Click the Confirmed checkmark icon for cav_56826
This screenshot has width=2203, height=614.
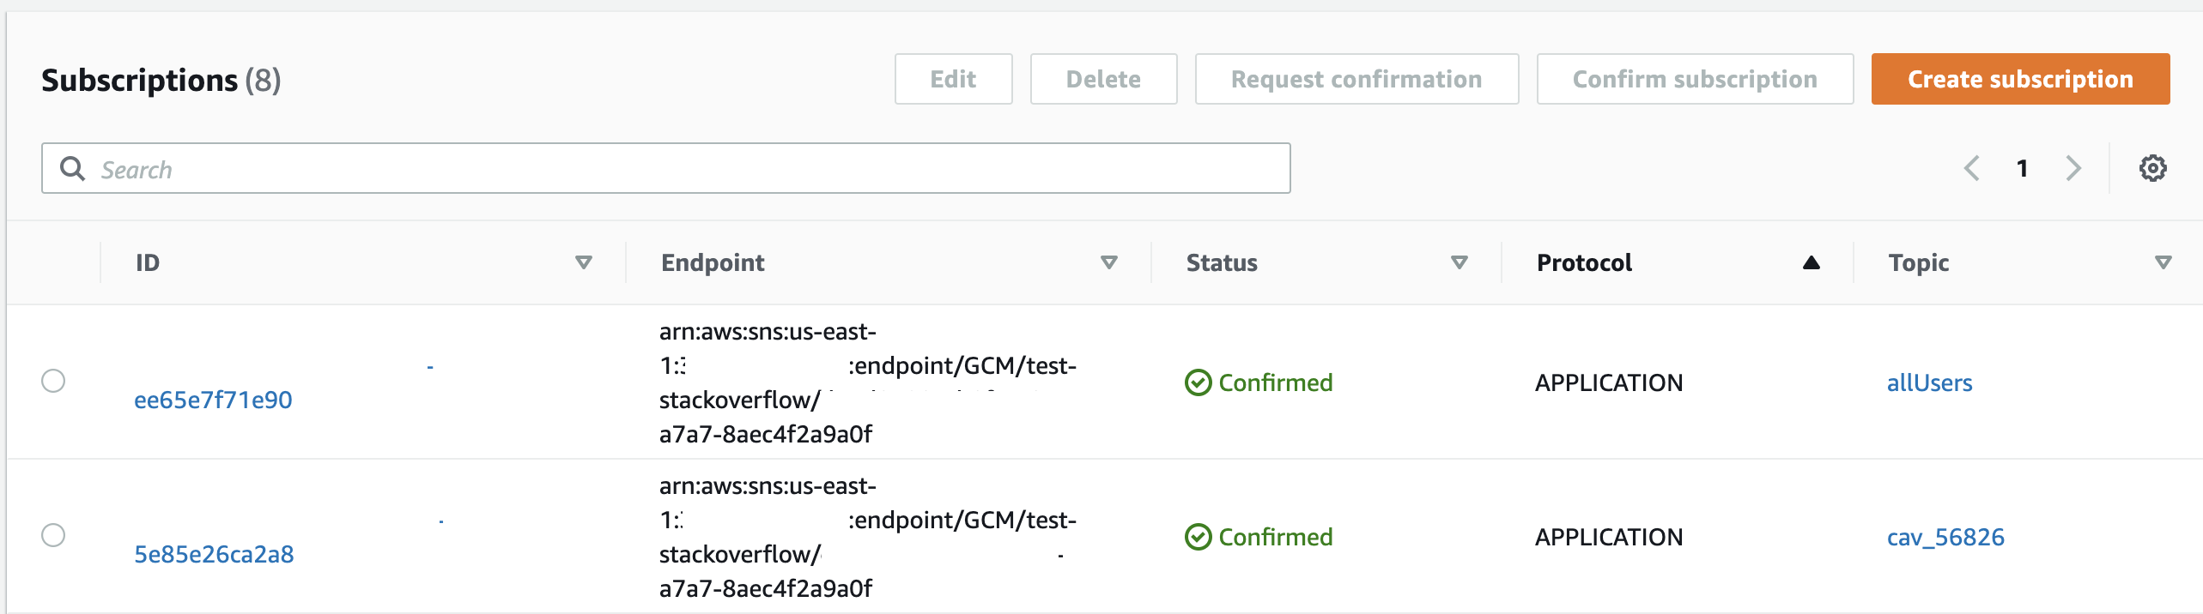pyautogui.click(x=1198, y=537)
